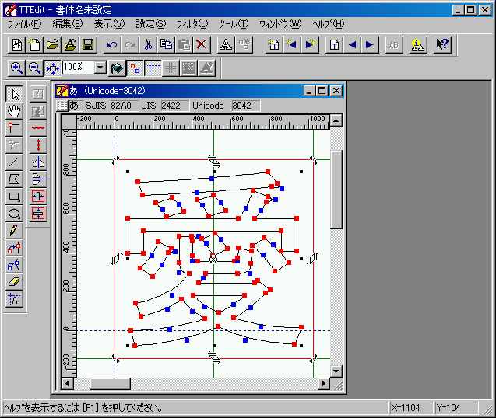This screenshot has height=418, width=496.
Task: Align points vertically with red dots icon
Action: click(x=38, y=145)
